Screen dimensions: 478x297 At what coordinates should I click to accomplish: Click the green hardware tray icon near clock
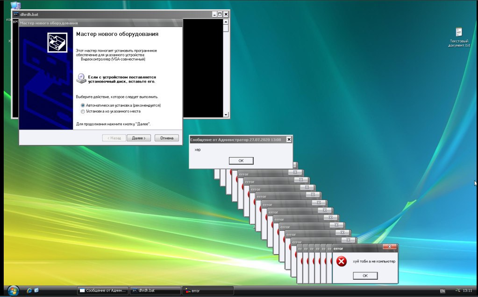(458, 290)
